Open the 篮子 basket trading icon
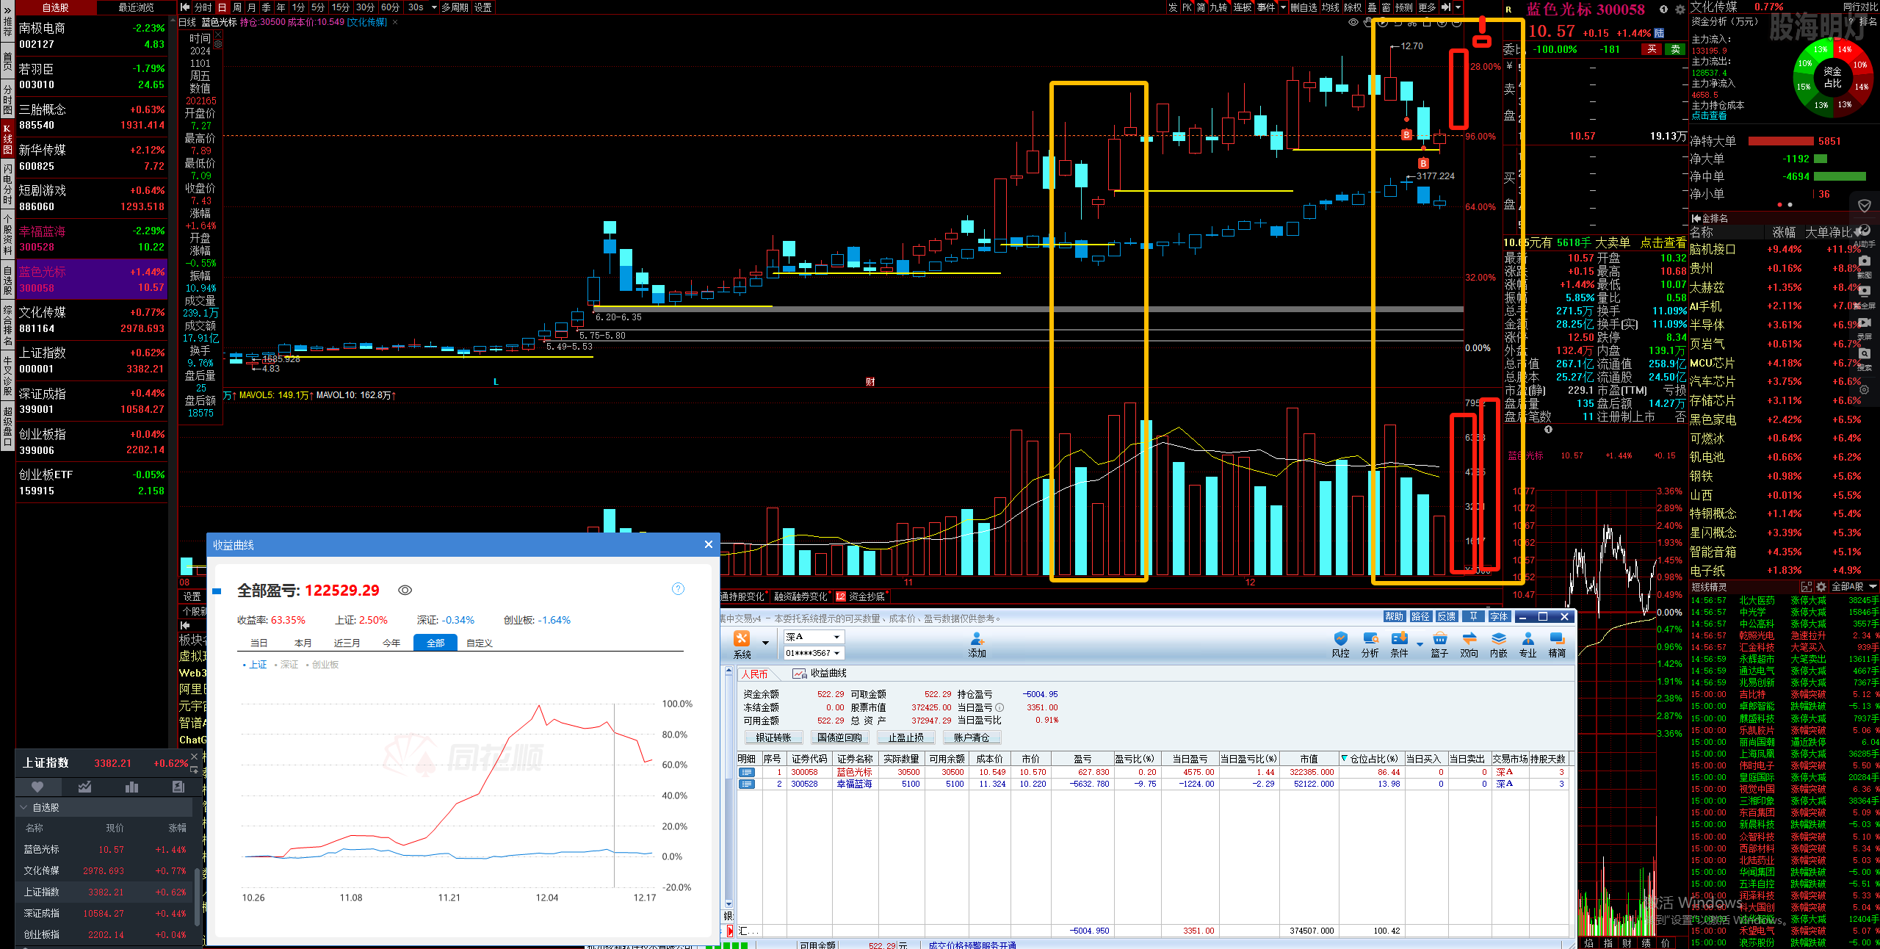The height and width of the screenshot is (949, 1880). point(1439,639)
